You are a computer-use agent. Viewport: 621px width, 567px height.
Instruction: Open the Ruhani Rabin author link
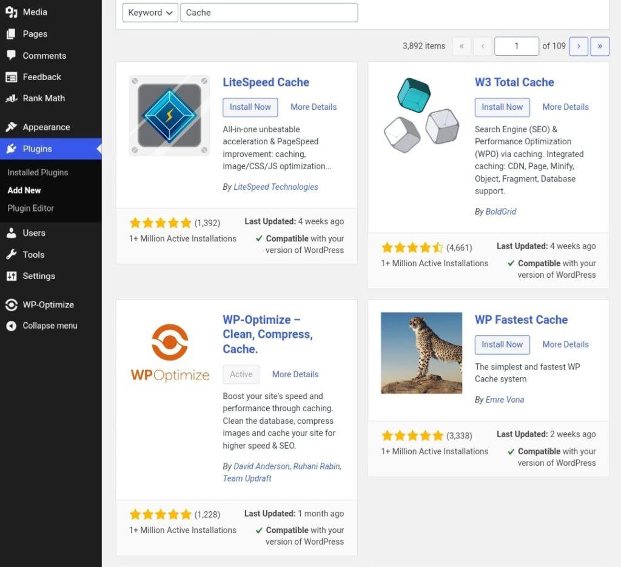click(317, 466)
